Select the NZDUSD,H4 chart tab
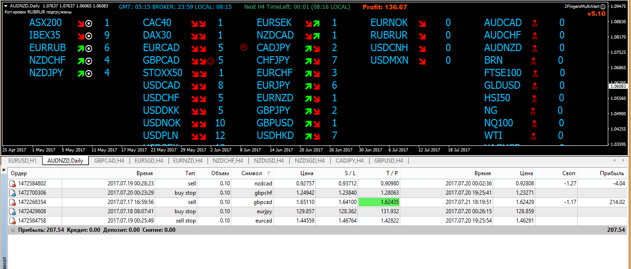The width and height of the screenshot is (631, 269). [x=268, y=161]
